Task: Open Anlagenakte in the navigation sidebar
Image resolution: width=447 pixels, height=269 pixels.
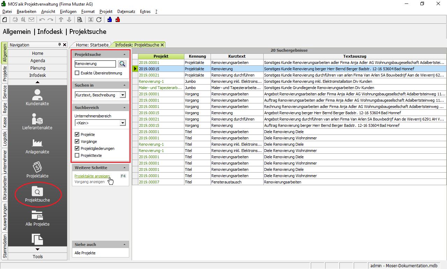Action: [x=37, y=146]
